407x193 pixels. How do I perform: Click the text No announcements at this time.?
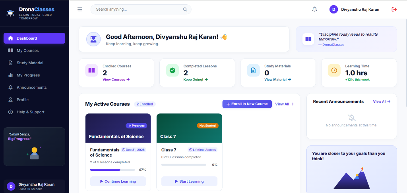351,125
